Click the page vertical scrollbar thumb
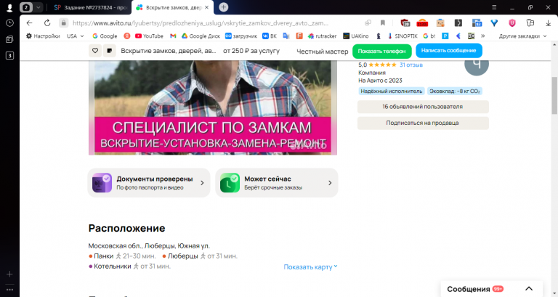This screenshot has height=297, width=558. (x=554, y=95)
